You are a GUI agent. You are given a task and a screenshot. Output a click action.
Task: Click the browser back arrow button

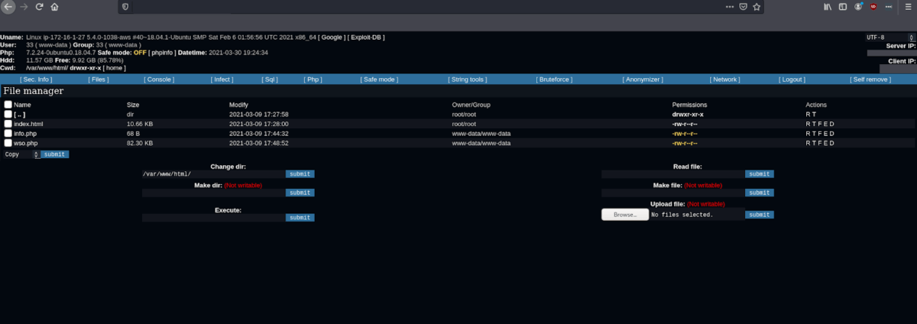[x=8, y=7]
